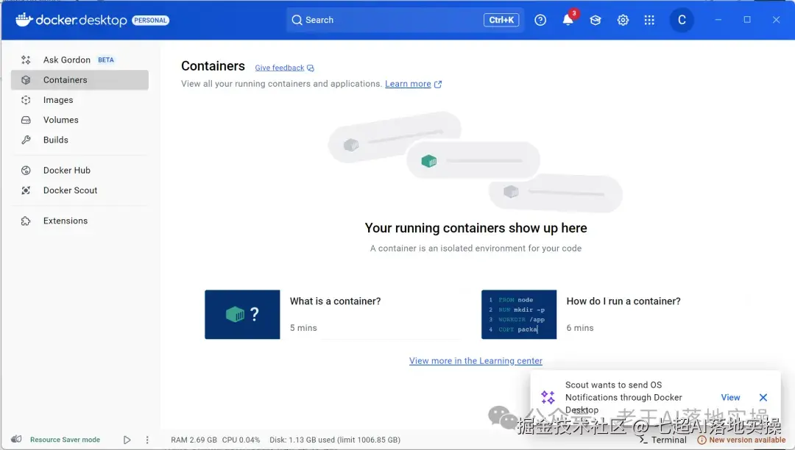Select Ask Gordon in the sidebar

click(79, 60)
